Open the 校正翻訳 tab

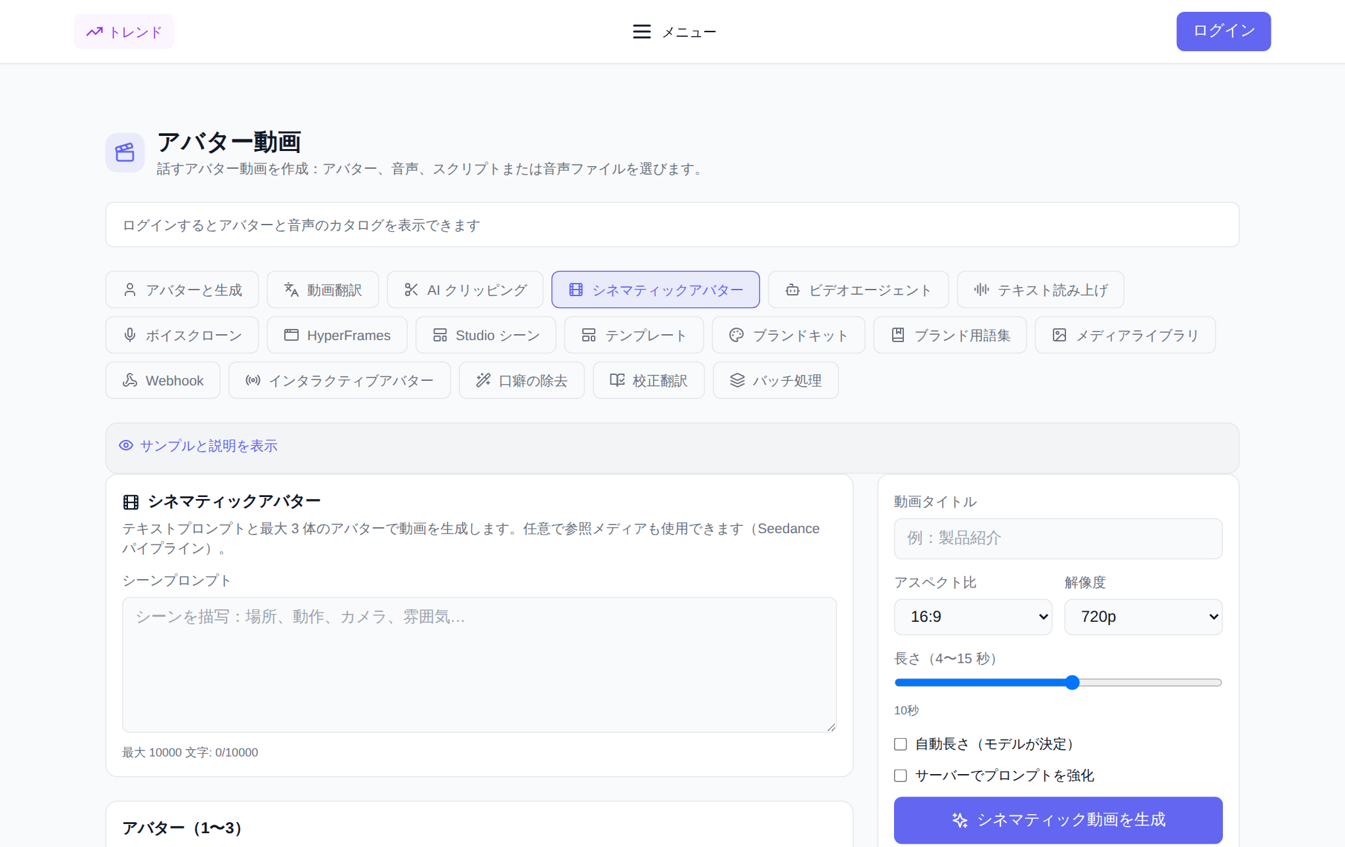point(649,380)
